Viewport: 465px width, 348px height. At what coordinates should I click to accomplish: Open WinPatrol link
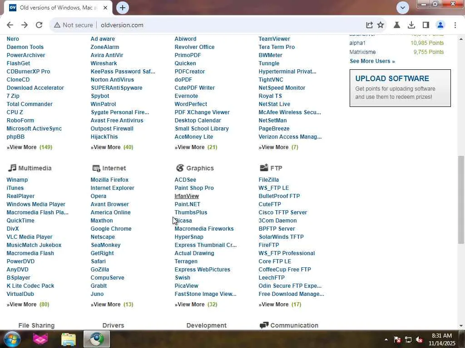tap(103, 104)
